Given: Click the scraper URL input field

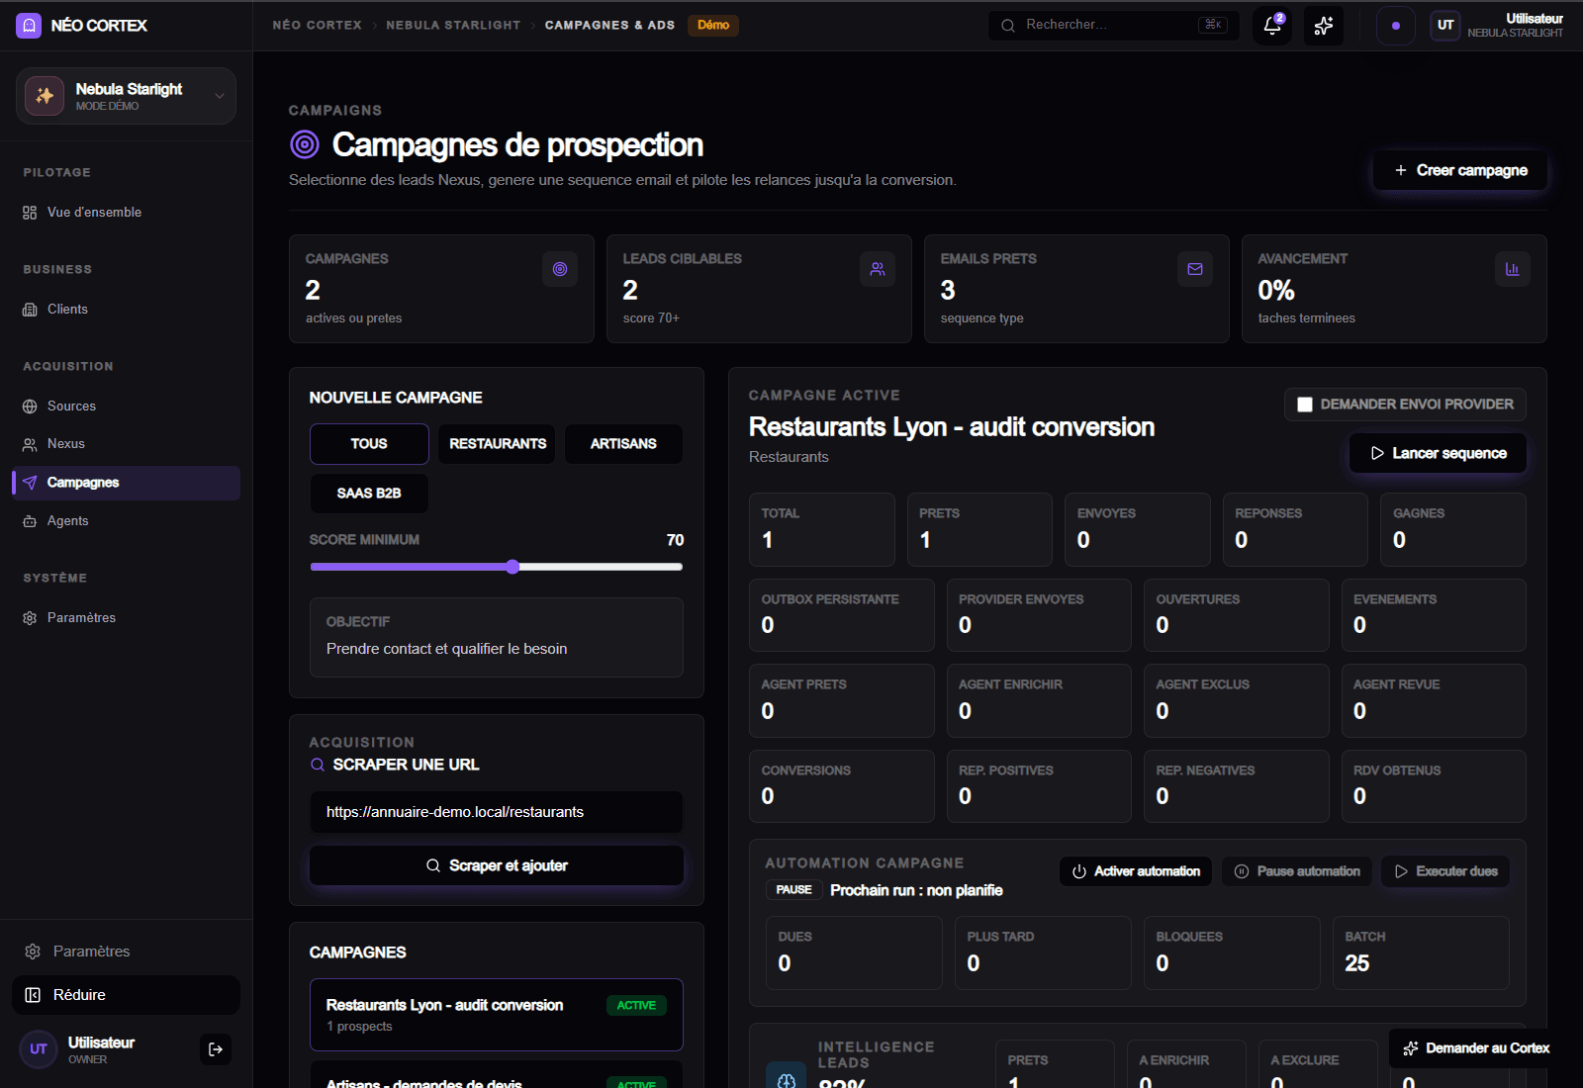Looking at the screenshot, I should (x=497, y=812).
